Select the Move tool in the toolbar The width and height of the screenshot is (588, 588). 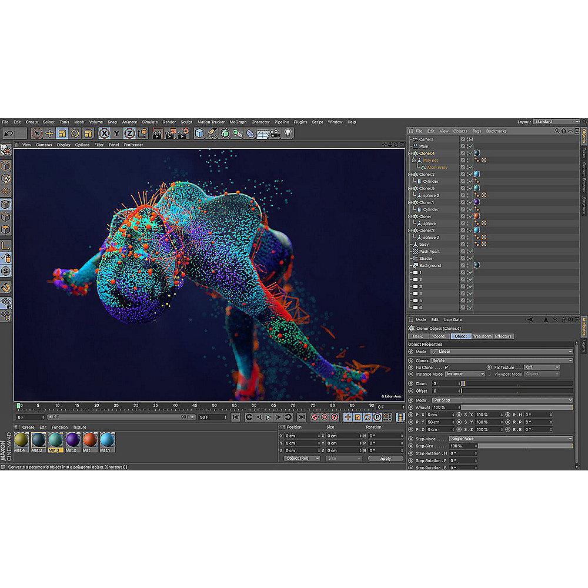[x=49, y=133]
